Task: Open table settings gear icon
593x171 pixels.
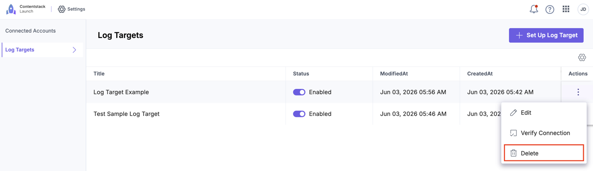Action: click(582, 57)
